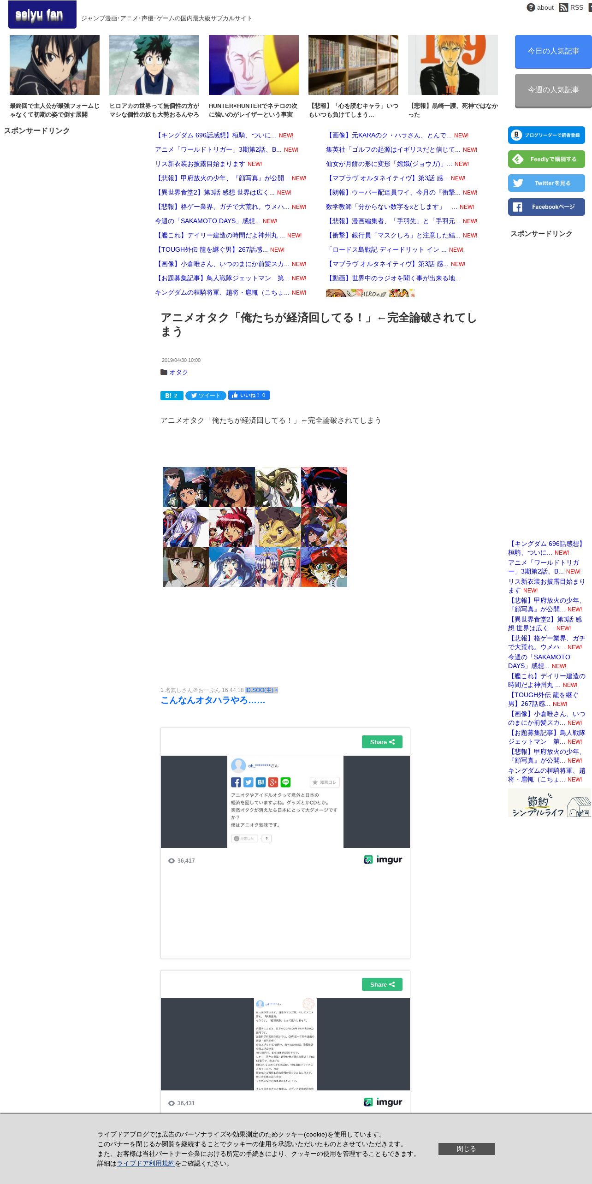Image resolution: width=592 pixels, height=1184 pixels.
Task: Click the 36,417 views counter
Action: (x=182, y=860)
